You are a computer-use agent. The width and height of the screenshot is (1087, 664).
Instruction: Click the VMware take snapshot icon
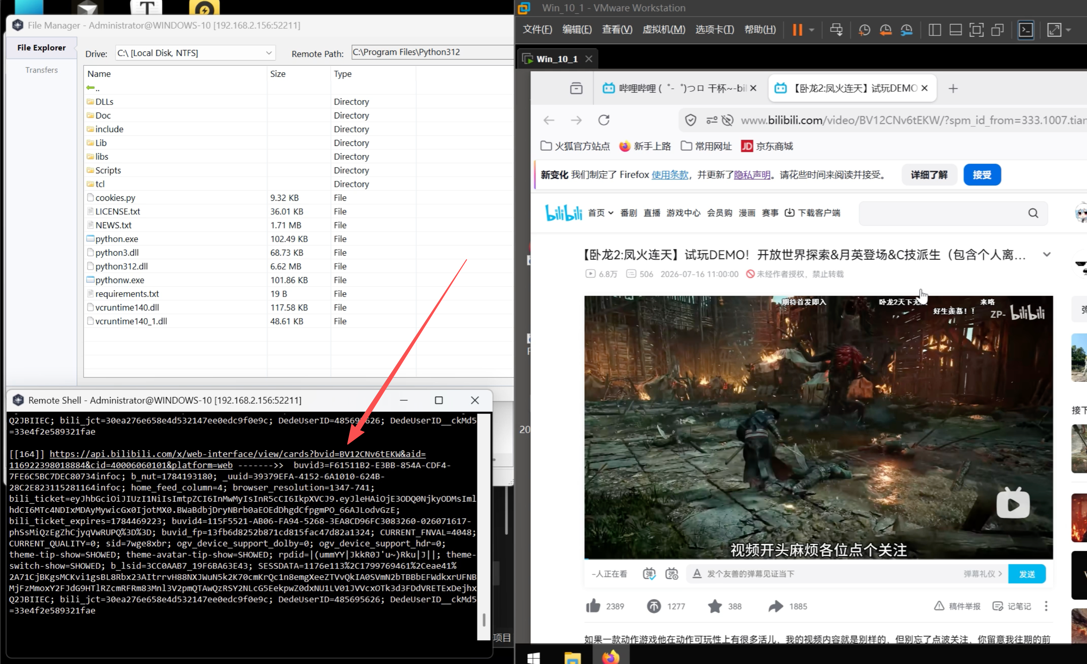[x=864, y=30]
